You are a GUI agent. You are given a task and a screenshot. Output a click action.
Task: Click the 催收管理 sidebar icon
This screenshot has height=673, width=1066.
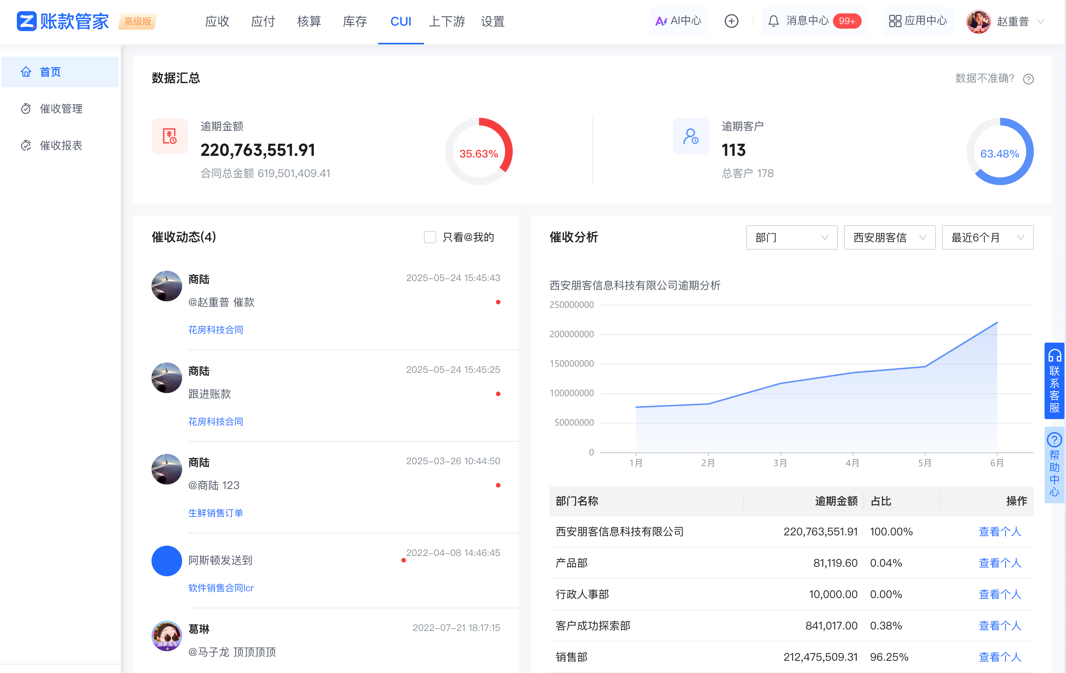26,108
